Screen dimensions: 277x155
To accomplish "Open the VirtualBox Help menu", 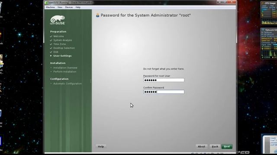I will [x=78, y=7].
